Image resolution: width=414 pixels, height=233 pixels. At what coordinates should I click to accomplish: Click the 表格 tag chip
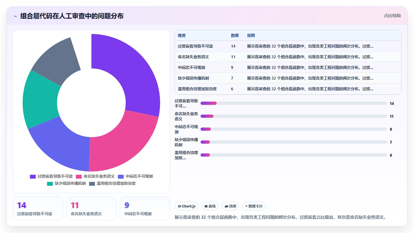click(x=210, y=206)
